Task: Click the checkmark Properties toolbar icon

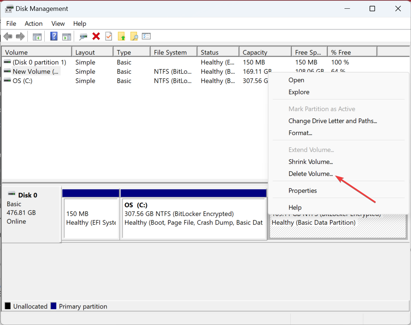Action: coord(109,36)
